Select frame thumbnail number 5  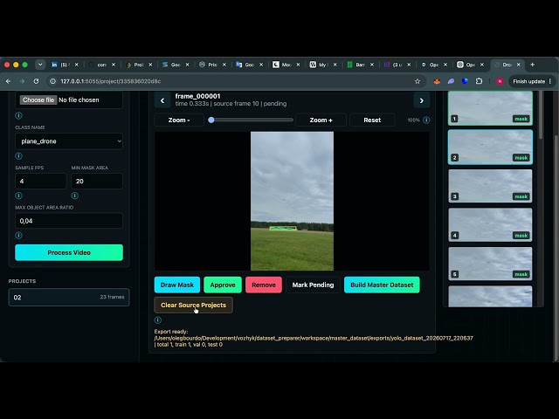point(490,264)
